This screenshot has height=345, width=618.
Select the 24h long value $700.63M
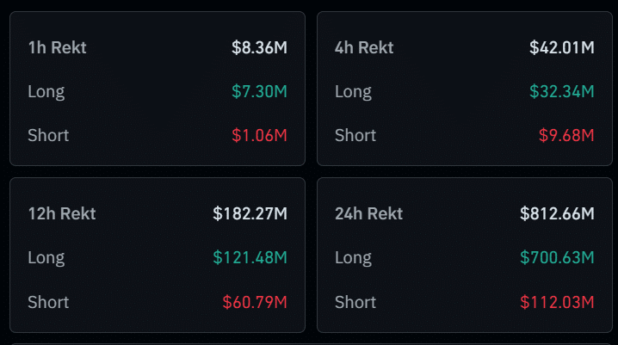click(x=558, y=257)
